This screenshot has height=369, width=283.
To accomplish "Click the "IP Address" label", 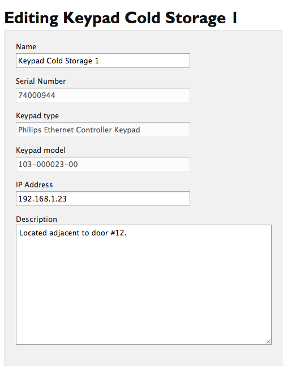I will coord(35,184).
